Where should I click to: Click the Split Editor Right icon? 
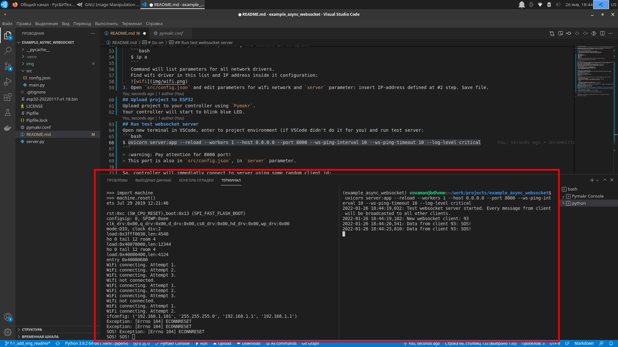coord(602,33)
